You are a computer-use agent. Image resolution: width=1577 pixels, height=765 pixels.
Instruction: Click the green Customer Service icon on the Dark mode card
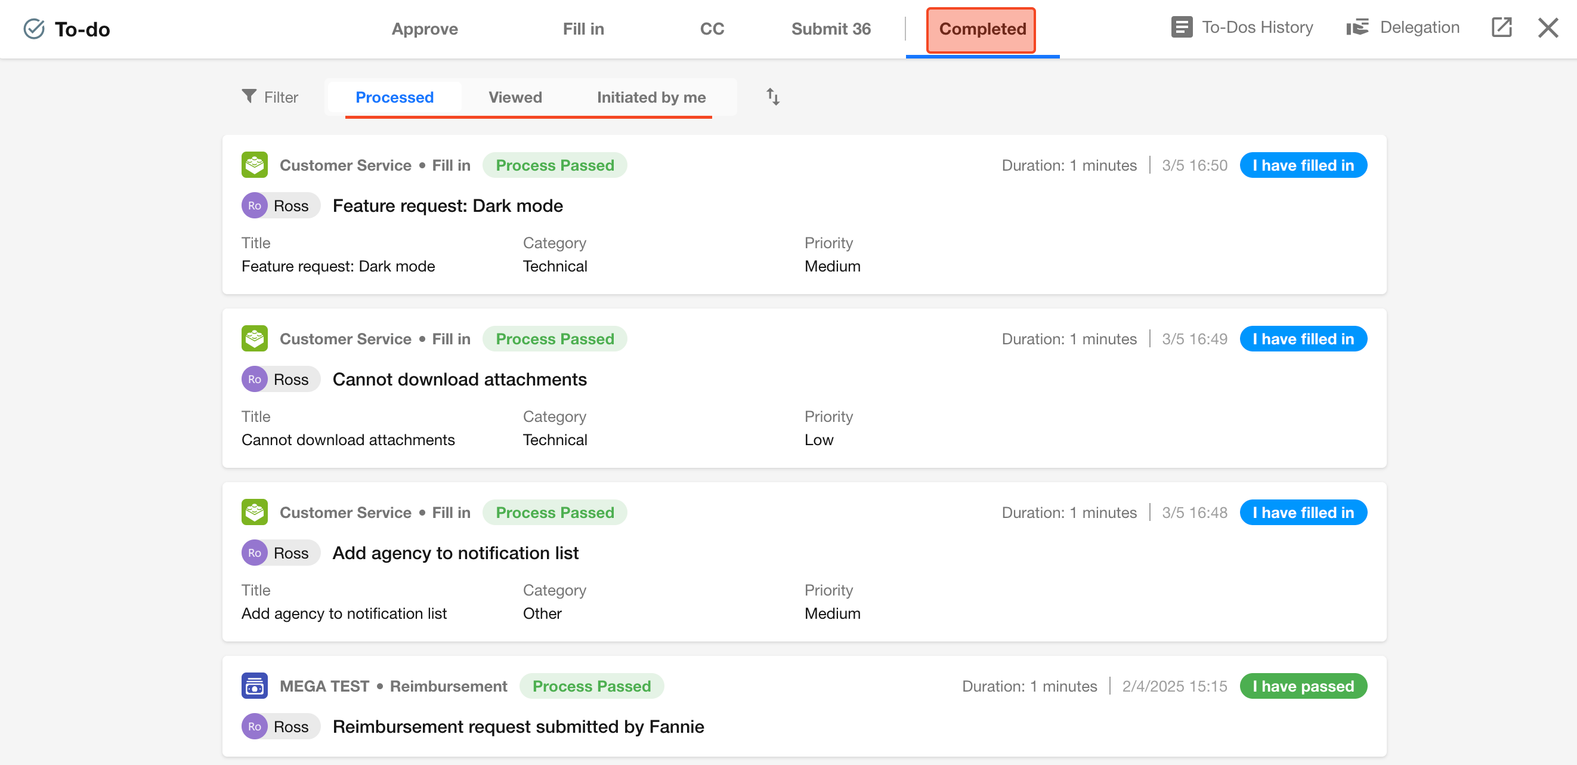point(255,165)
